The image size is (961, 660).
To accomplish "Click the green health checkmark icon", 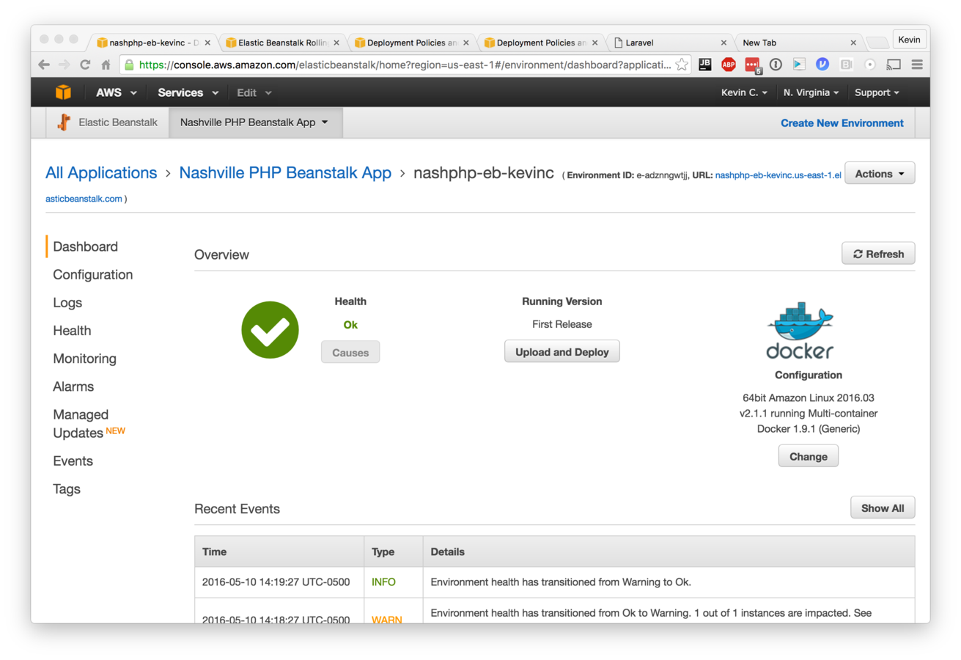I will (270, 330).
